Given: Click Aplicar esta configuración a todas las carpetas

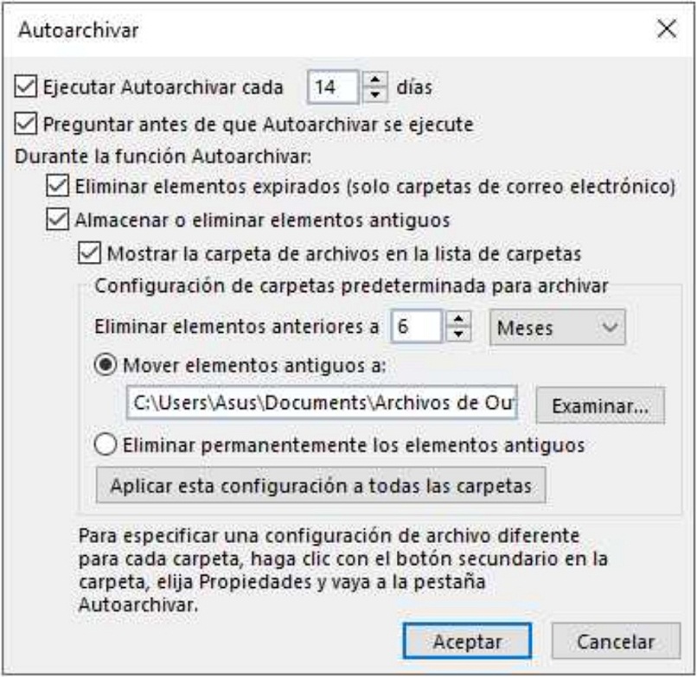Looking at the screenshot, I should 321,485.
